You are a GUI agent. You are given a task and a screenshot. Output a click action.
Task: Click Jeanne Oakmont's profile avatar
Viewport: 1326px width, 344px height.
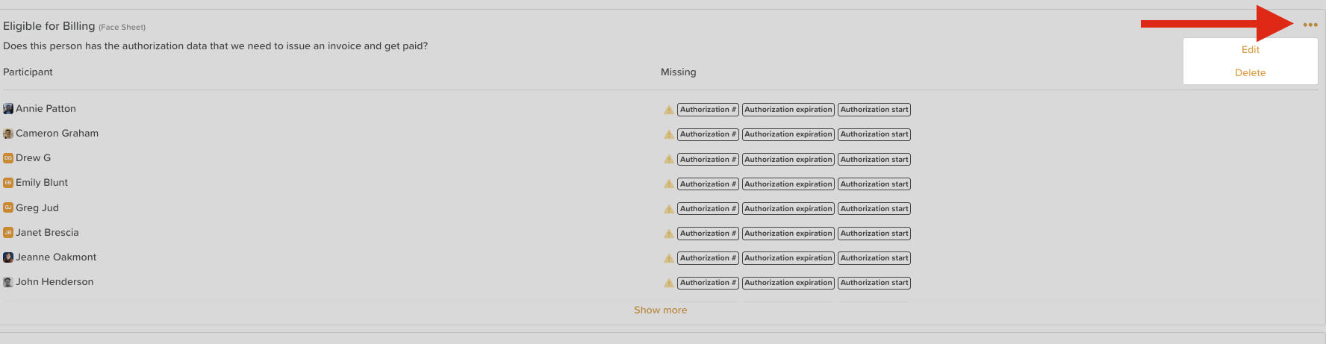(8, 257)
